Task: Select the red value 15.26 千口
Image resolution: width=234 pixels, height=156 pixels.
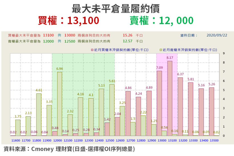Action: click(133, 35)
